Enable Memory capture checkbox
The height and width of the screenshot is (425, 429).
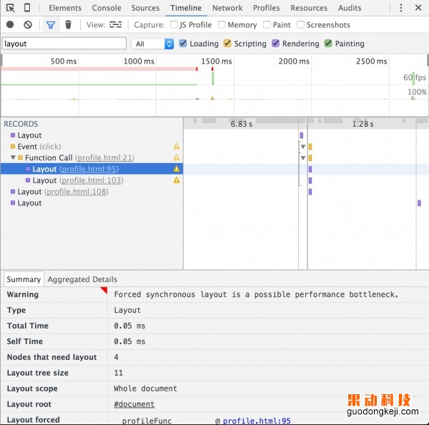pyautogui.click(x=222, y=25)
